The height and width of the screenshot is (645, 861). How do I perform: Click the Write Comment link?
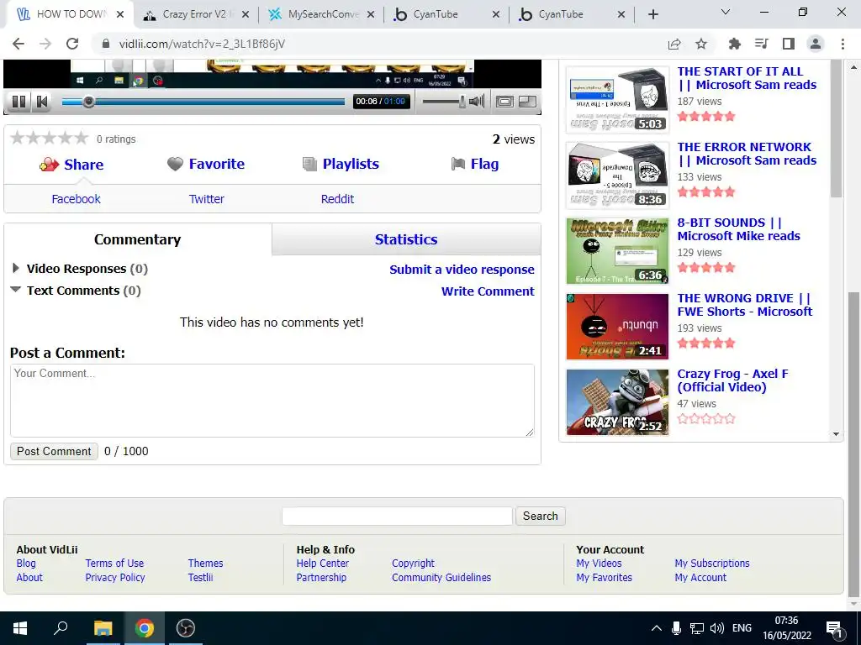(x=488, y=291)
